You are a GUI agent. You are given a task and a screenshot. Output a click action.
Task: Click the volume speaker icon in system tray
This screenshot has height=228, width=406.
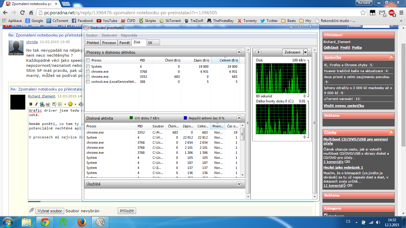click(378, 222)
